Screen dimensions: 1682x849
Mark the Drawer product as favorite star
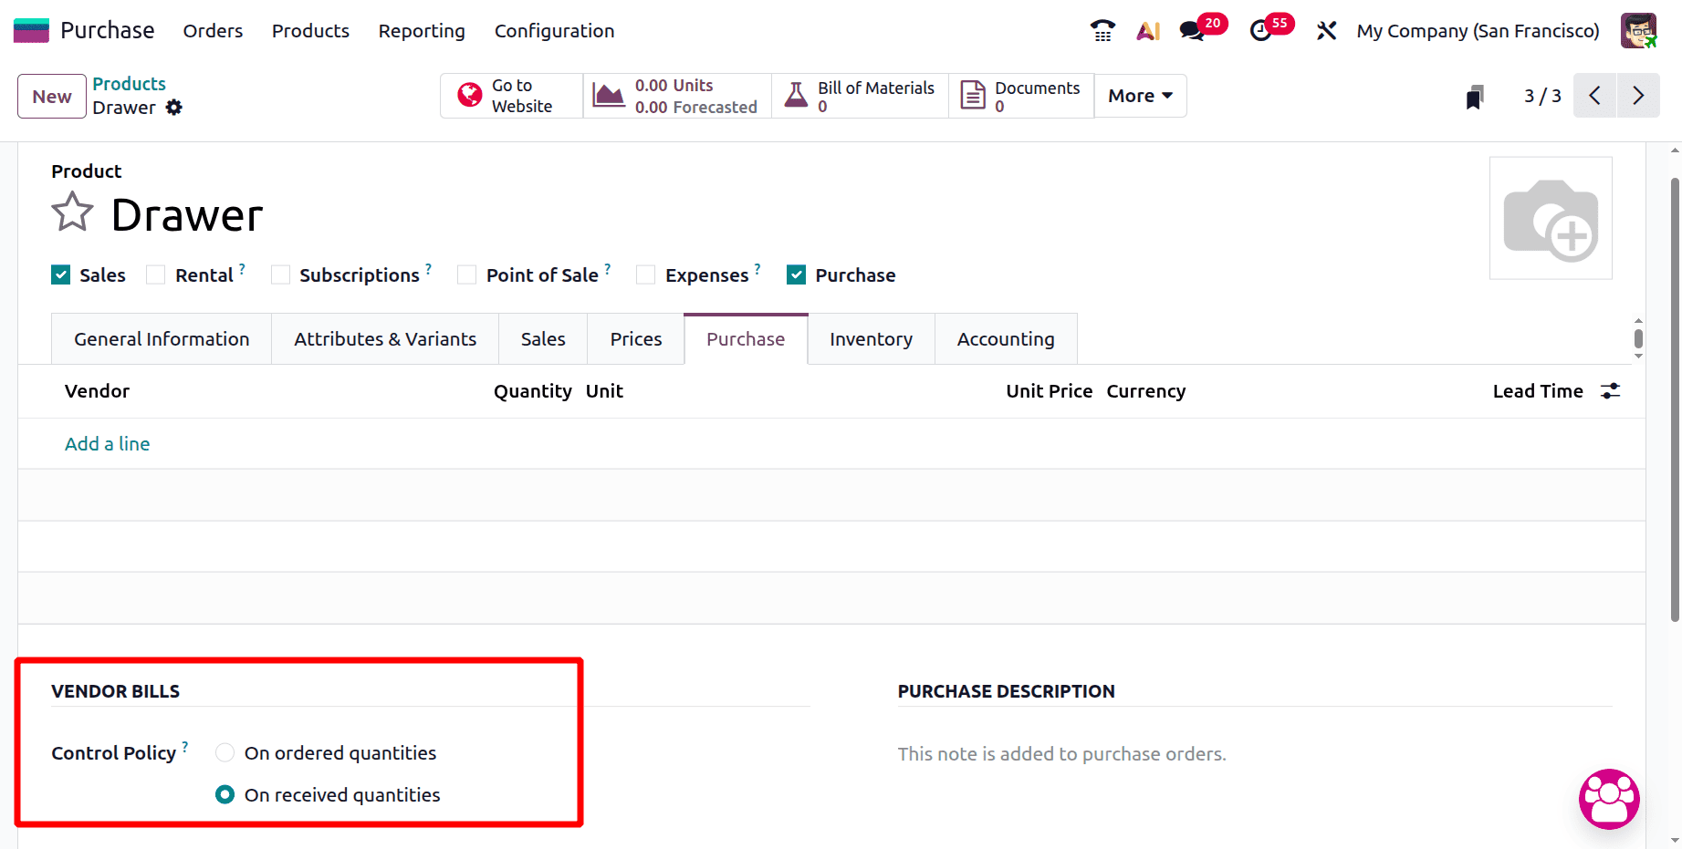(71, 212)
